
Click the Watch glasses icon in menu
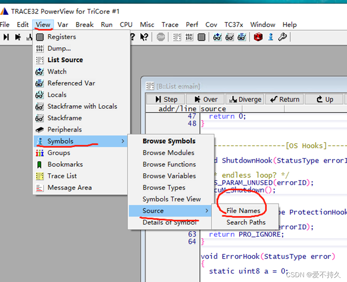[40, 72]
